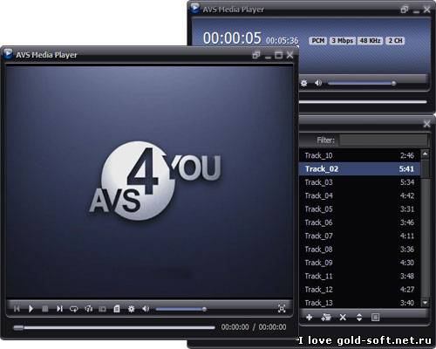436x349 pixels.
Task: Switch to full screen mode icon
Action: click(282, 309)
